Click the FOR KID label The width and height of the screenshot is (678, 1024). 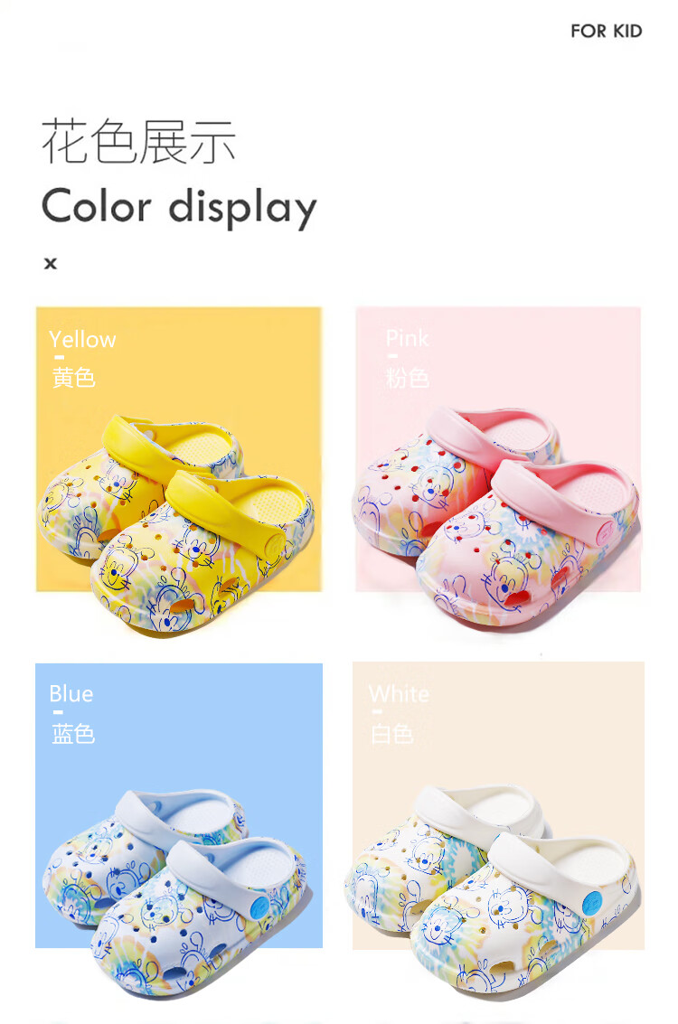(x=607, y=31)
